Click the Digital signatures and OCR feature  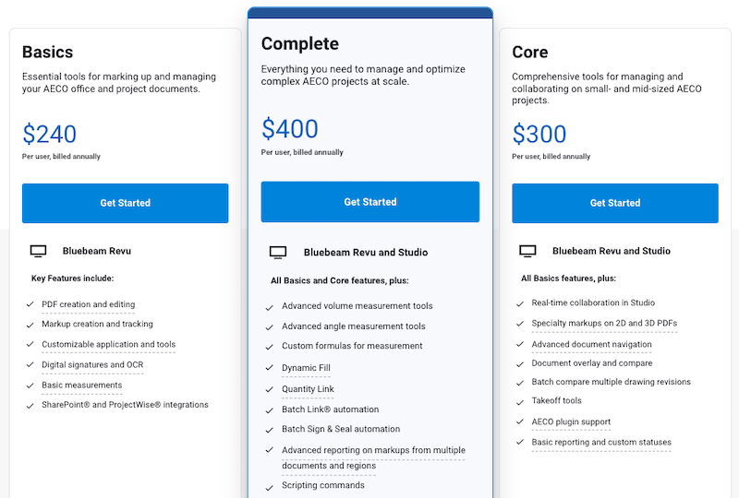pyautogui.click(x=92, y=365)
